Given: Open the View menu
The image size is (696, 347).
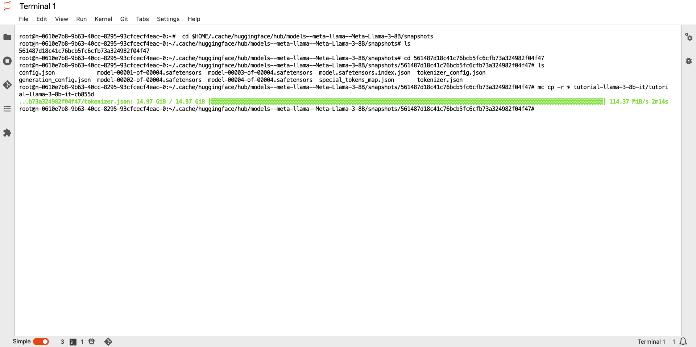Looking at the screenshot, I should (x=62, y=19).
